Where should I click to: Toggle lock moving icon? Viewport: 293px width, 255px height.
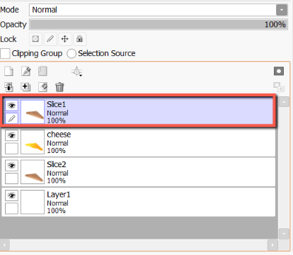[65, 39]
